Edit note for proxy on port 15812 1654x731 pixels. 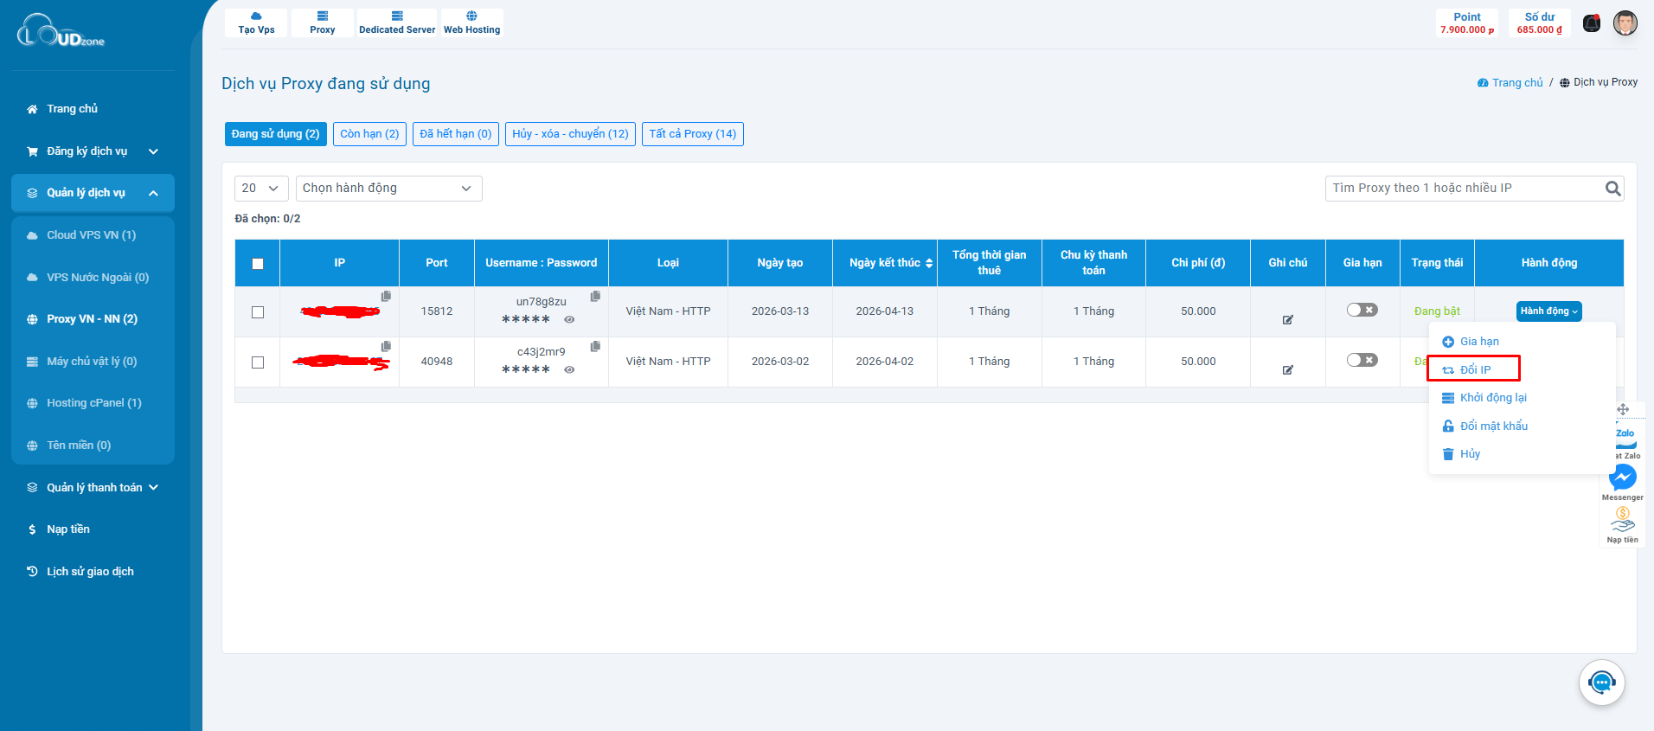point(1287,320)
